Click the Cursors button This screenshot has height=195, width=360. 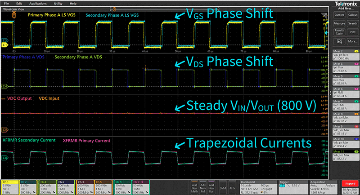point(339,14)
